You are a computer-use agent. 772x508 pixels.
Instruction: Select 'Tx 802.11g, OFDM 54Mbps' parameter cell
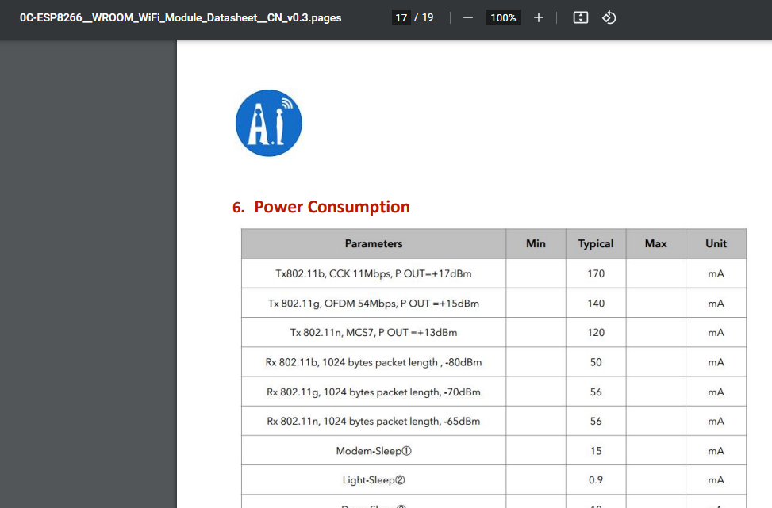click(x=373, y=303)
